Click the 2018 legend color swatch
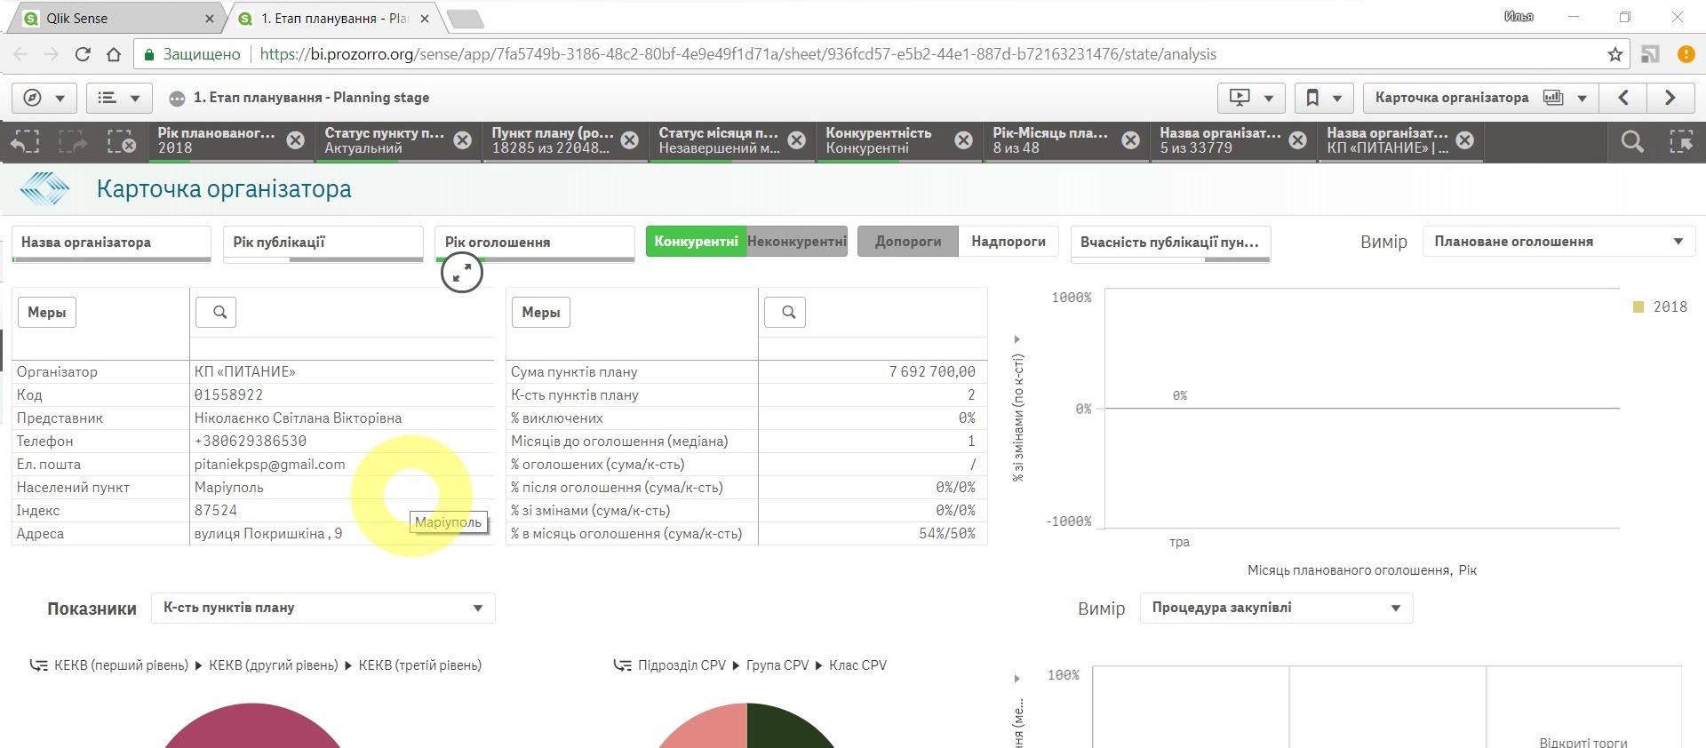This screenshot has height=748, width=1706. 1638,307
